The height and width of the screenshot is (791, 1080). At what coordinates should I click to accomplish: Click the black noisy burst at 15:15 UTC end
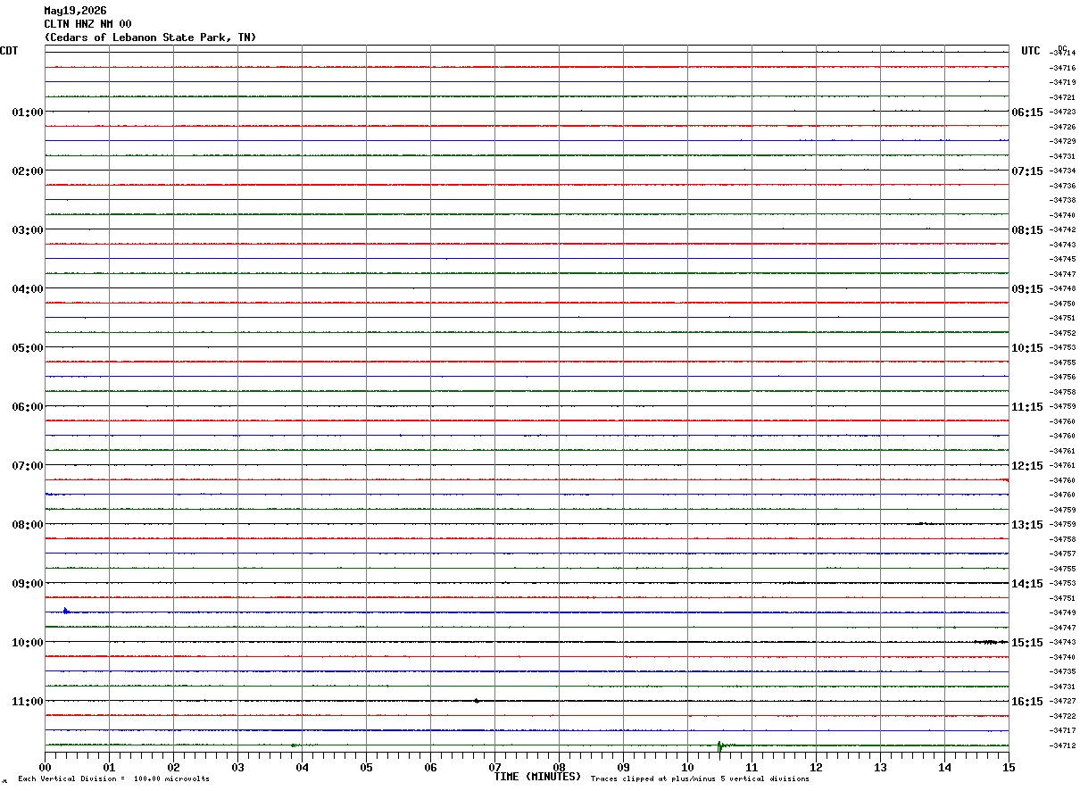click(991, 642)
